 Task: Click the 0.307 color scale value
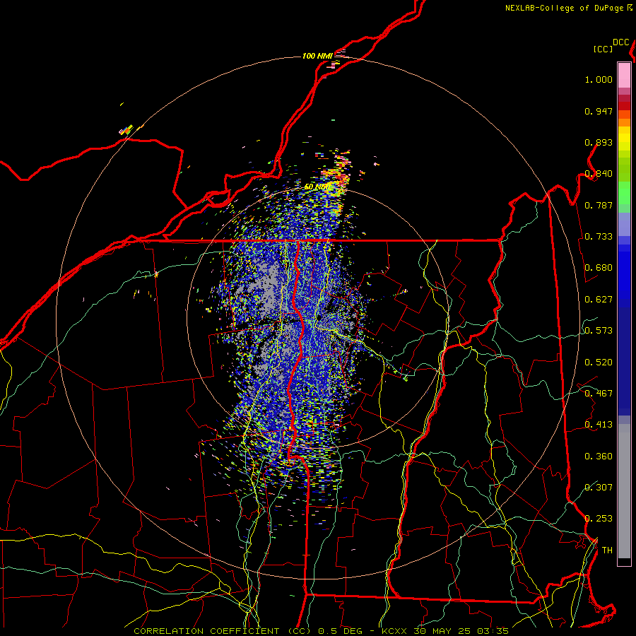tap(599, 488)
